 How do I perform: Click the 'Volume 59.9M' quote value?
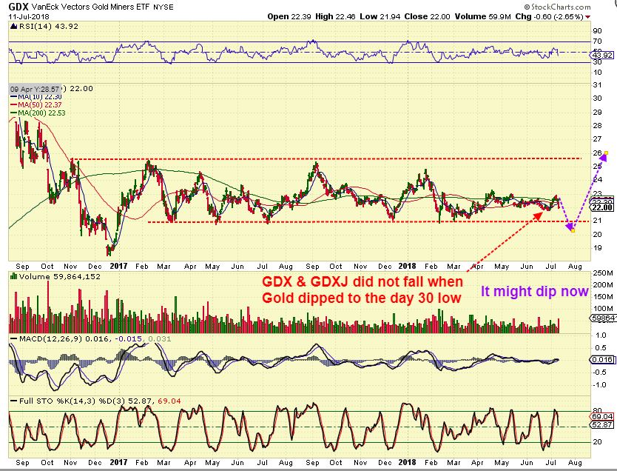click(483, 16)
